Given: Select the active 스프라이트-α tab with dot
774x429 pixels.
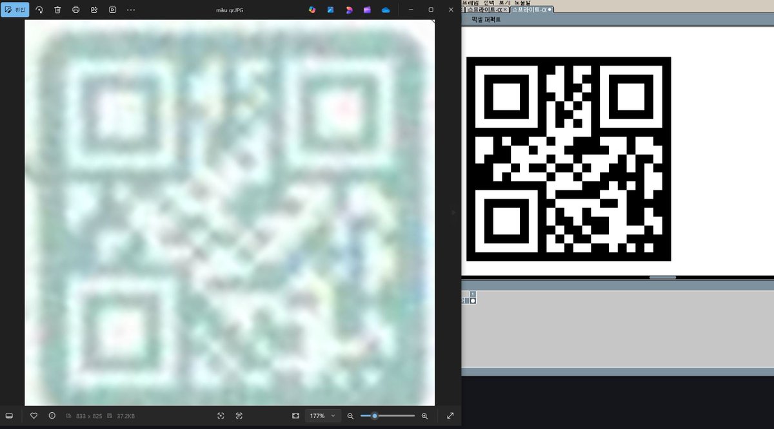Looking at the screenshot, I should [x=531, y=10].
